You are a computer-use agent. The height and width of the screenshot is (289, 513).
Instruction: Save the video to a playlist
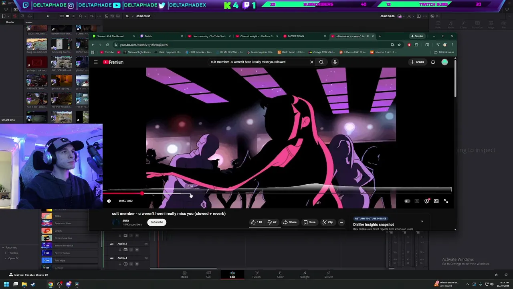click(309, 222)
